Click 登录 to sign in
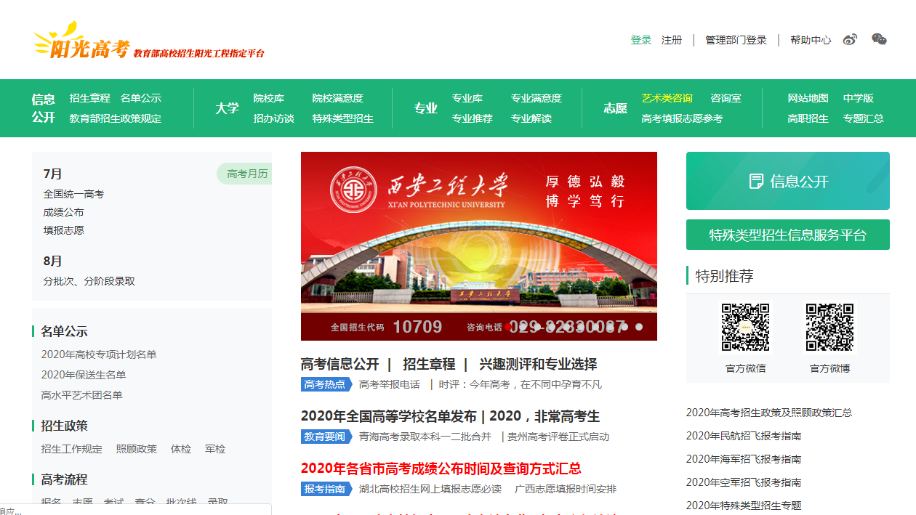The image size is (916, 515). pyautogui.click(x=641, y=41)
